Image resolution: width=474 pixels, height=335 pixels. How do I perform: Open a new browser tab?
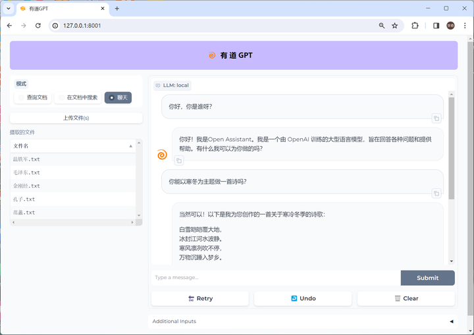point(117,9)
